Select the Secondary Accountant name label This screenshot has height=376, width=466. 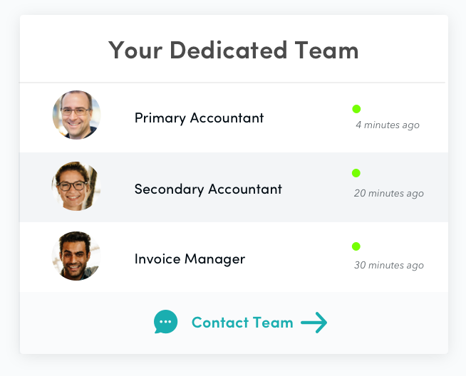[x=208, y=189]
